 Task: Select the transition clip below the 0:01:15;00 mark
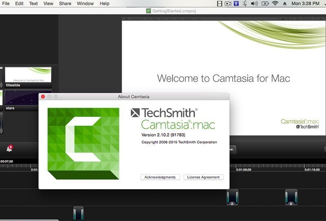(x=291, y=197)
